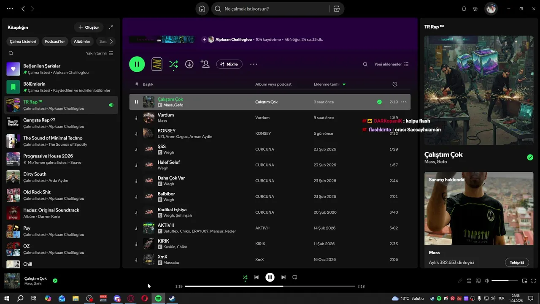
Task: Skip to the previous track
Action: 256,277
